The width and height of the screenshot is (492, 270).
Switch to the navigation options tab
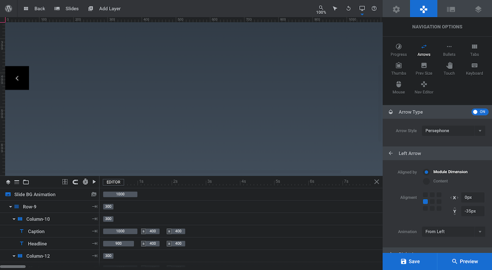coord(424,9)
